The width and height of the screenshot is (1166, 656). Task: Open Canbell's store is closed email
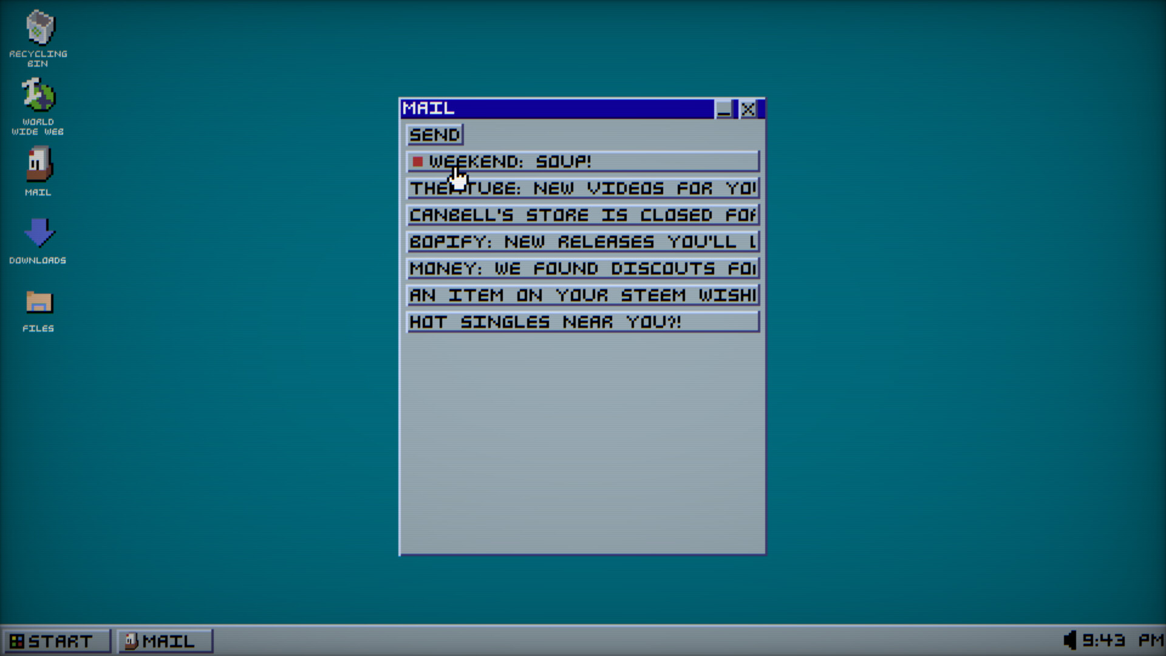583,215
